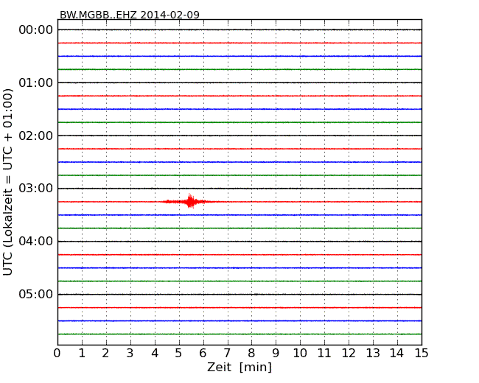Pick x-axis tick label 15
This screenshot has height=383, width=479.
(422, 354)
